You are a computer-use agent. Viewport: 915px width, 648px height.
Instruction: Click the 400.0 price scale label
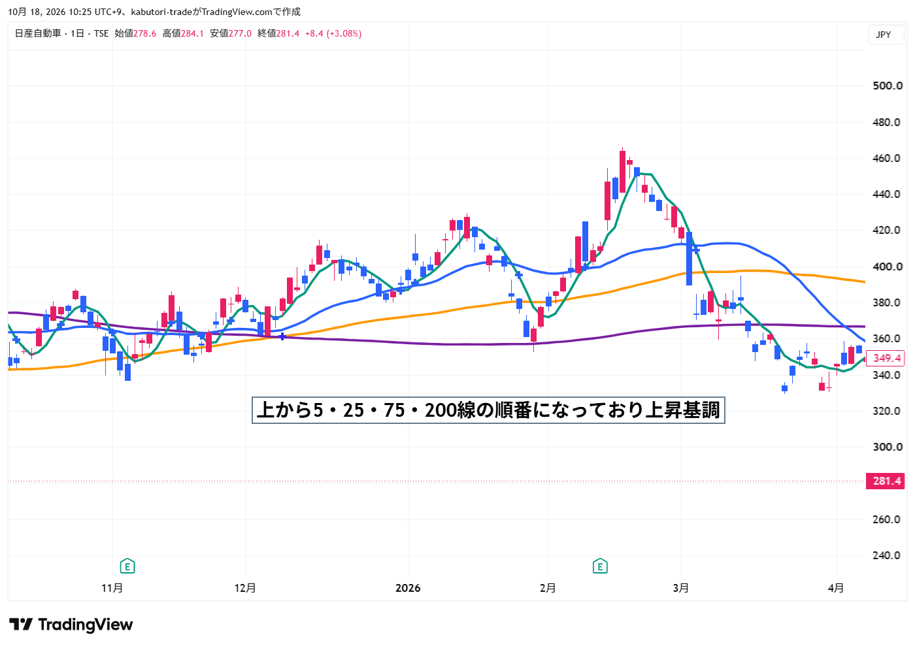[888, 267]
